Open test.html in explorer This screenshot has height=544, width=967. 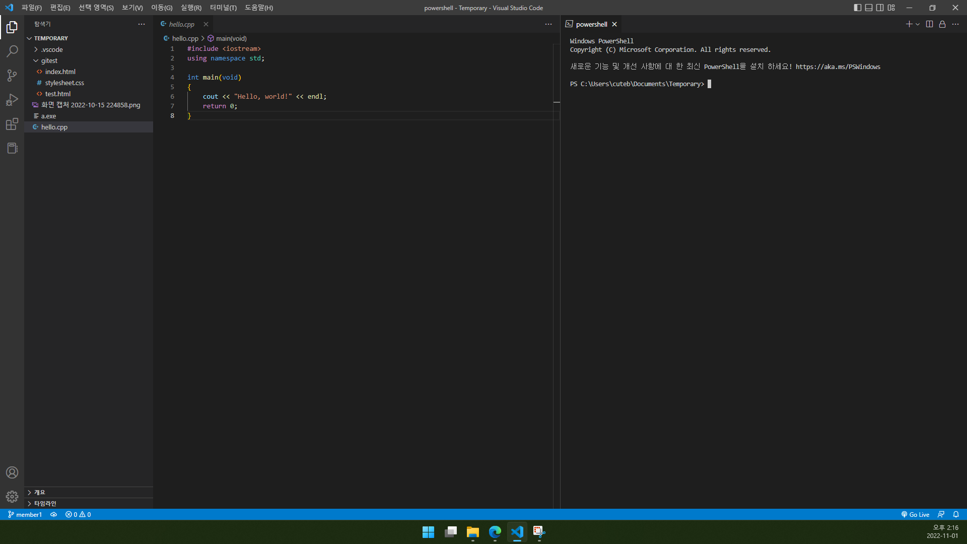[89, 94]
